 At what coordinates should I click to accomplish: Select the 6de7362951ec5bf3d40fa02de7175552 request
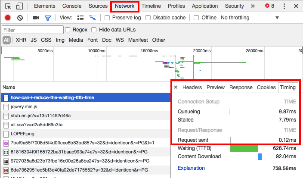(x=86, y=170)
